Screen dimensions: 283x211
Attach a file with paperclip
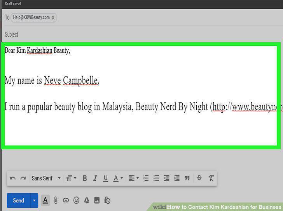click(x=56, y=200)
